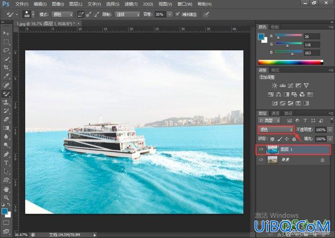Switch to the 路径 paths tab
The image size is (335, 238).
click(288, 113)
